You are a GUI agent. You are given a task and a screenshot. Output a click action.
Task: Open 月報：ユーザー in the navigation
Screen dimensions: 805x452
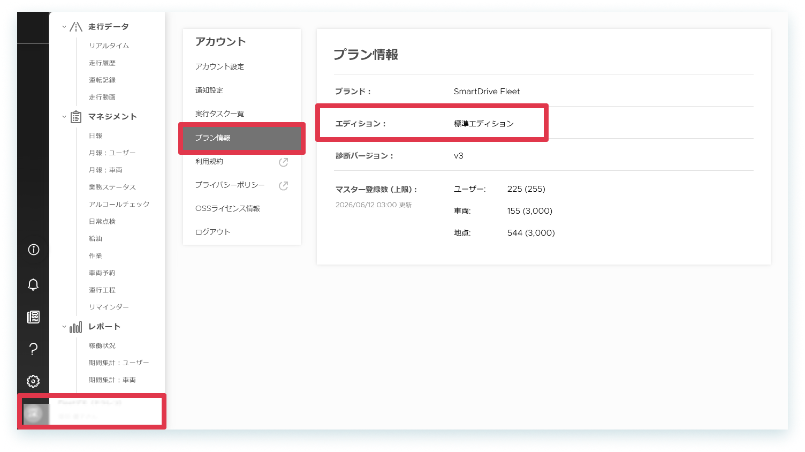[112, 153]
